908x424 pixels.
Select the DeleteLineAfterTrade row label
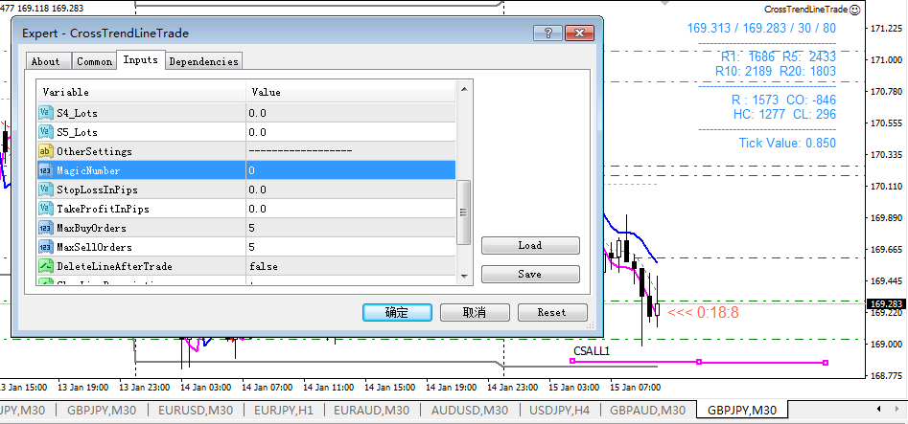[115, 266]
